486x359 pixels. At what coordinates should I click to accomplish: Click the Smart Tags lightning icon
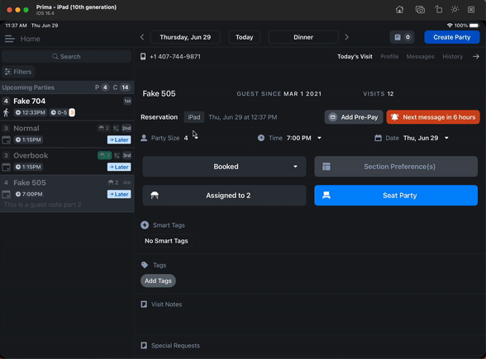point(145,225)
